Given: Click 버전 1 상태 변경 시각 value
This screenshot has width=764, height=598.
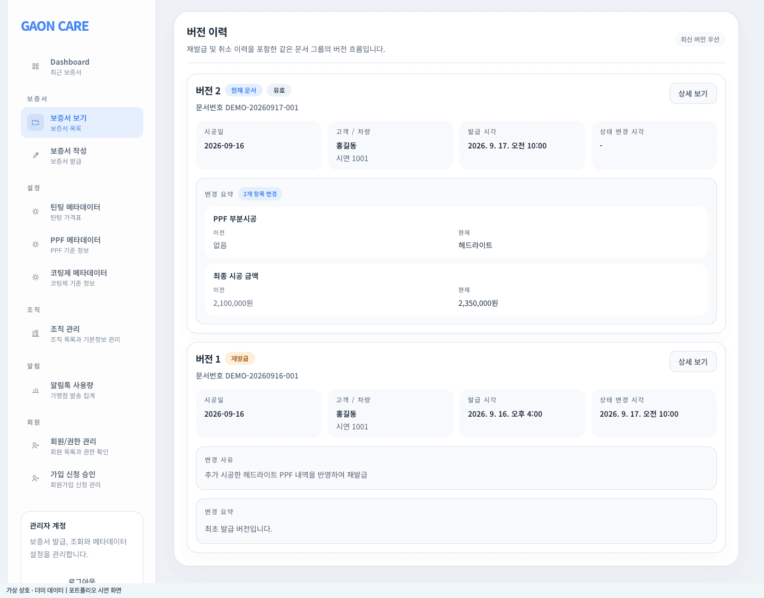Looking at the screenshot, I should point(639,414).
